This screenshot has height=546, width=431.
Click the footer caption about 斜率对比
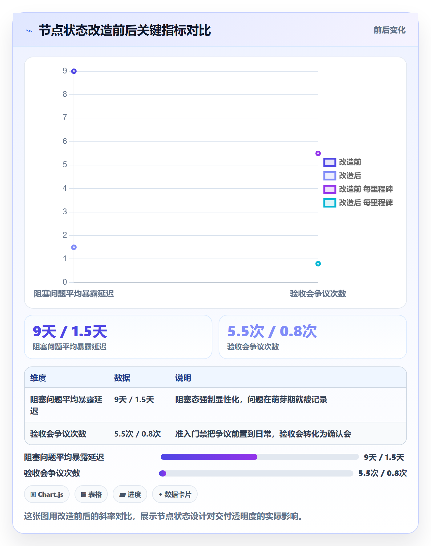coord(163,516)
